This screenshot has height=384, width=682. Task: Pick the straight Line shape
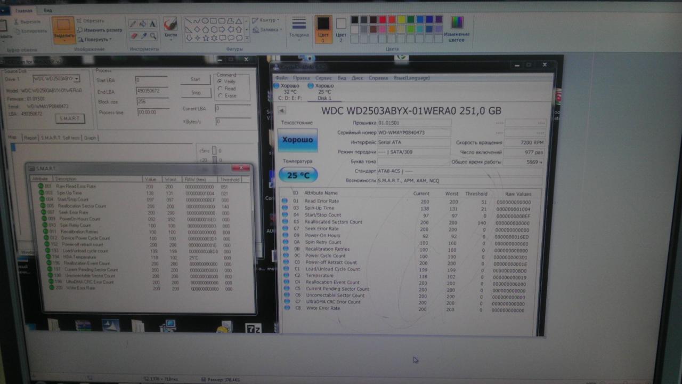click(189, 21)
